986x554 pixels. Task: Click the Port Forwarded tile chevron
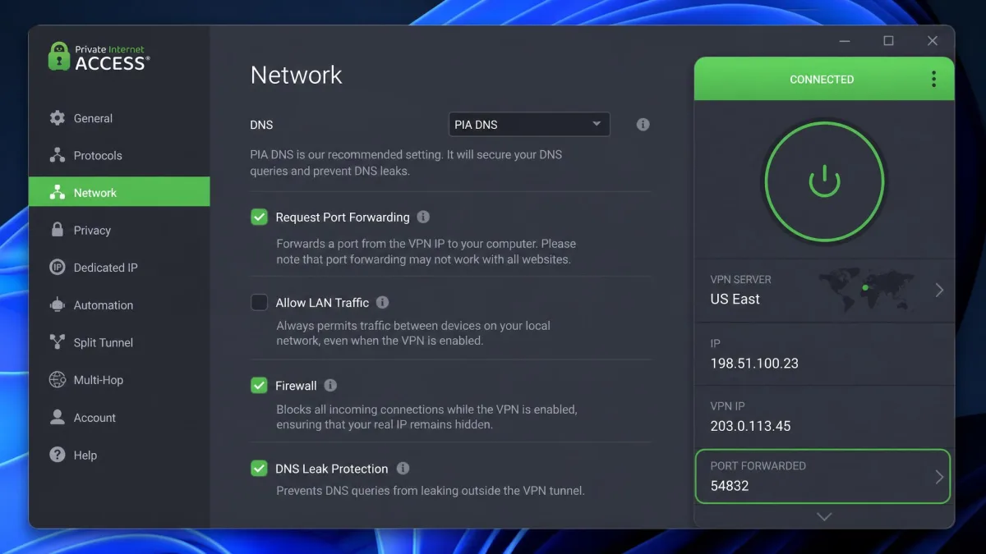tap(939, 477)
